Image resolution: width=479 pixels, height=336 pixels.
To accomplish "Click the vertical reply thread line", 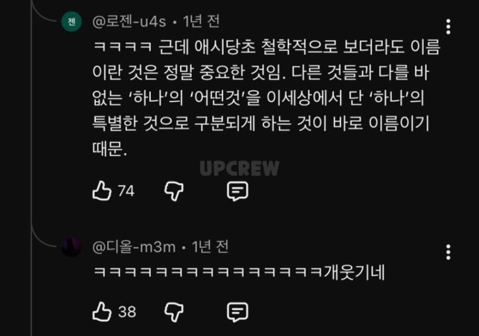I will [32, 168].
